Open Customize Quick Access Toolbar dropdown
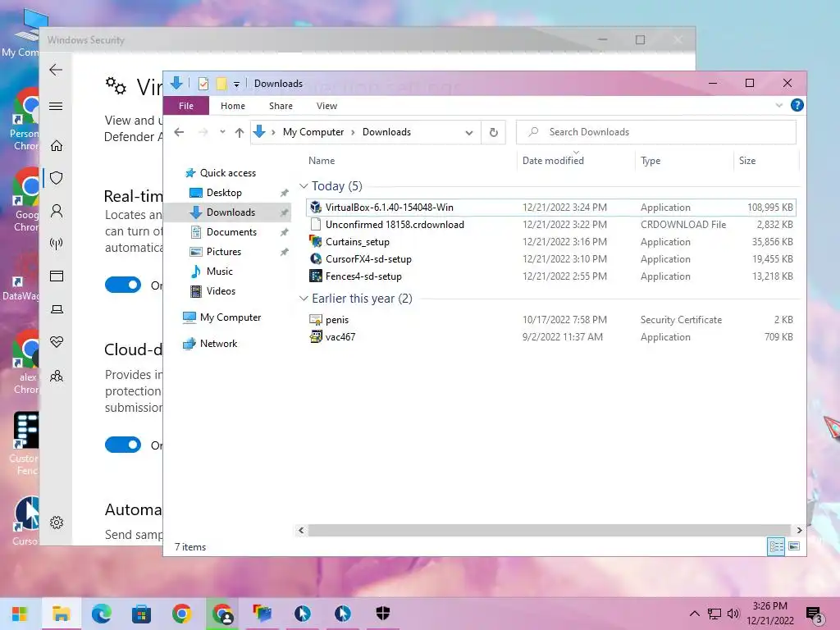 point(236,84)
